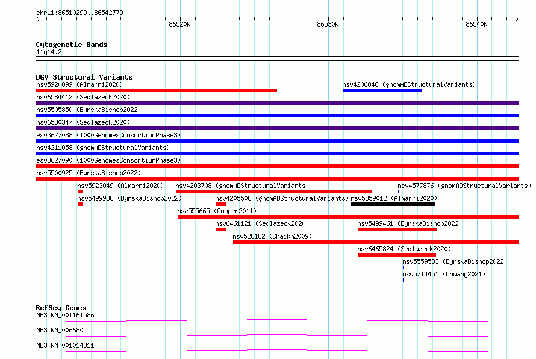This screenshot has width=536, height=359.
Task: Click the RefSeq Genes track title
Action: (61, 308)
